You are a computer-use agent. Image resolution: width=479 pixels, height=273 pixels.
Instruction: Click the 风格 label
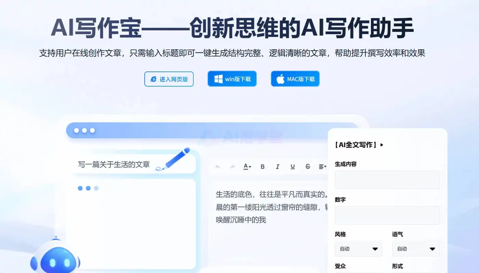tap(340, 234)
